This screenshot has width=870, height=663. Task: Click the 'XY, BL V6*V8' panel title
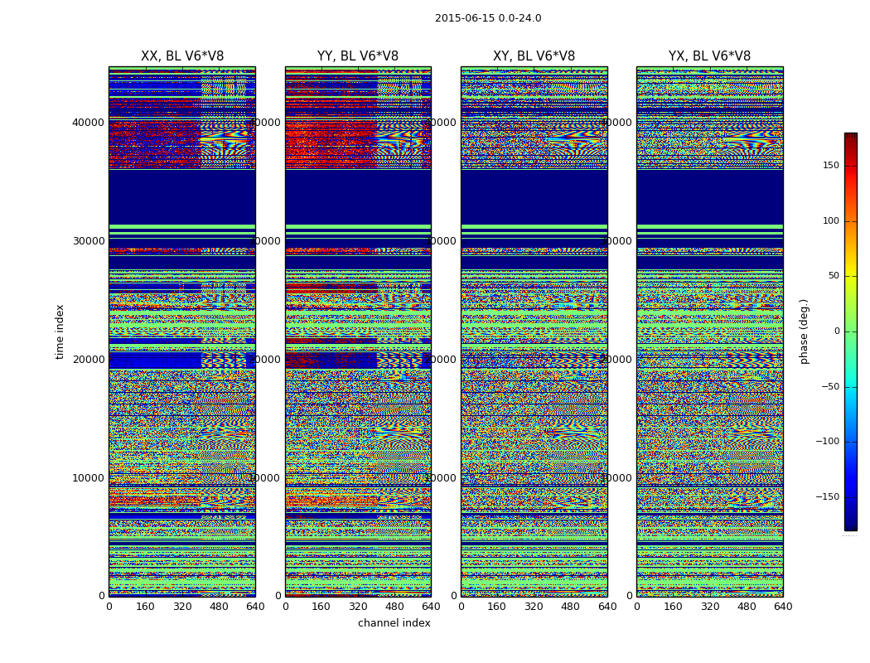coord(534,56)
